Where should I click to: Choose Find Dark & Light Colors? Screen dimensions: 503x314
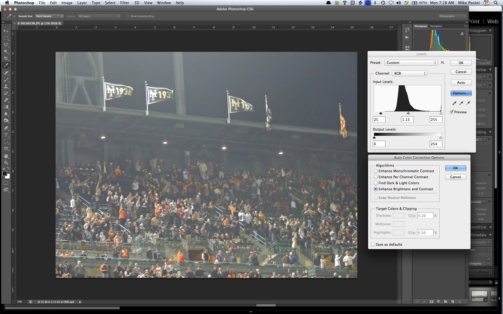(x=376, y=183)
